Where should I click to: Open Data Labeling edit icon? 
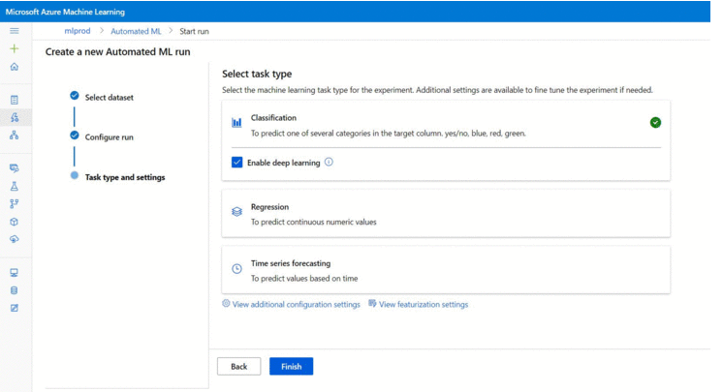tap(15, 308)
